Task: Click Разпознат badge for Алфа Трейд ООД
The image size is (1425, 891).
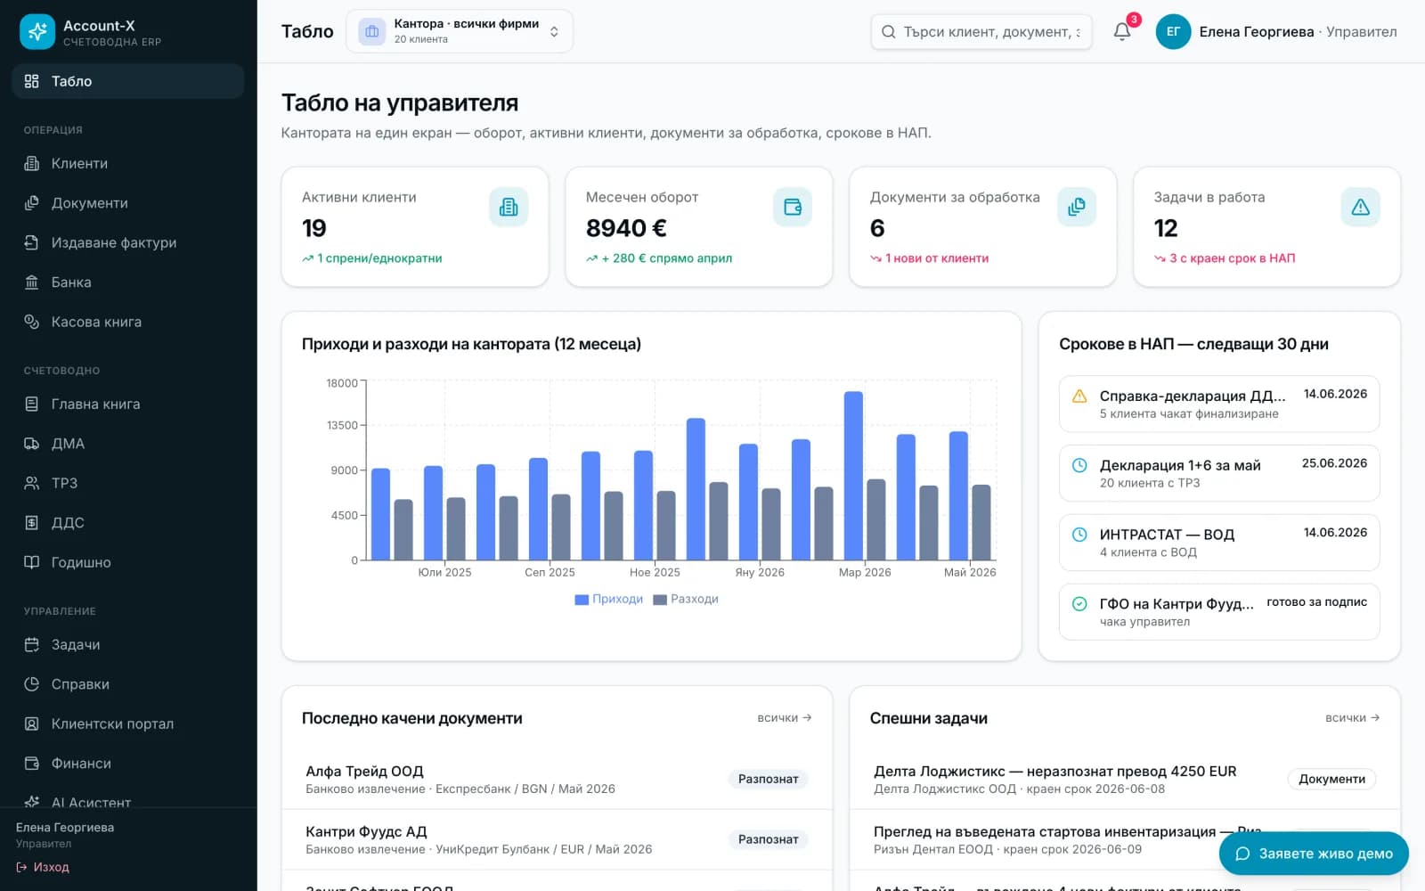Action: 768,779
